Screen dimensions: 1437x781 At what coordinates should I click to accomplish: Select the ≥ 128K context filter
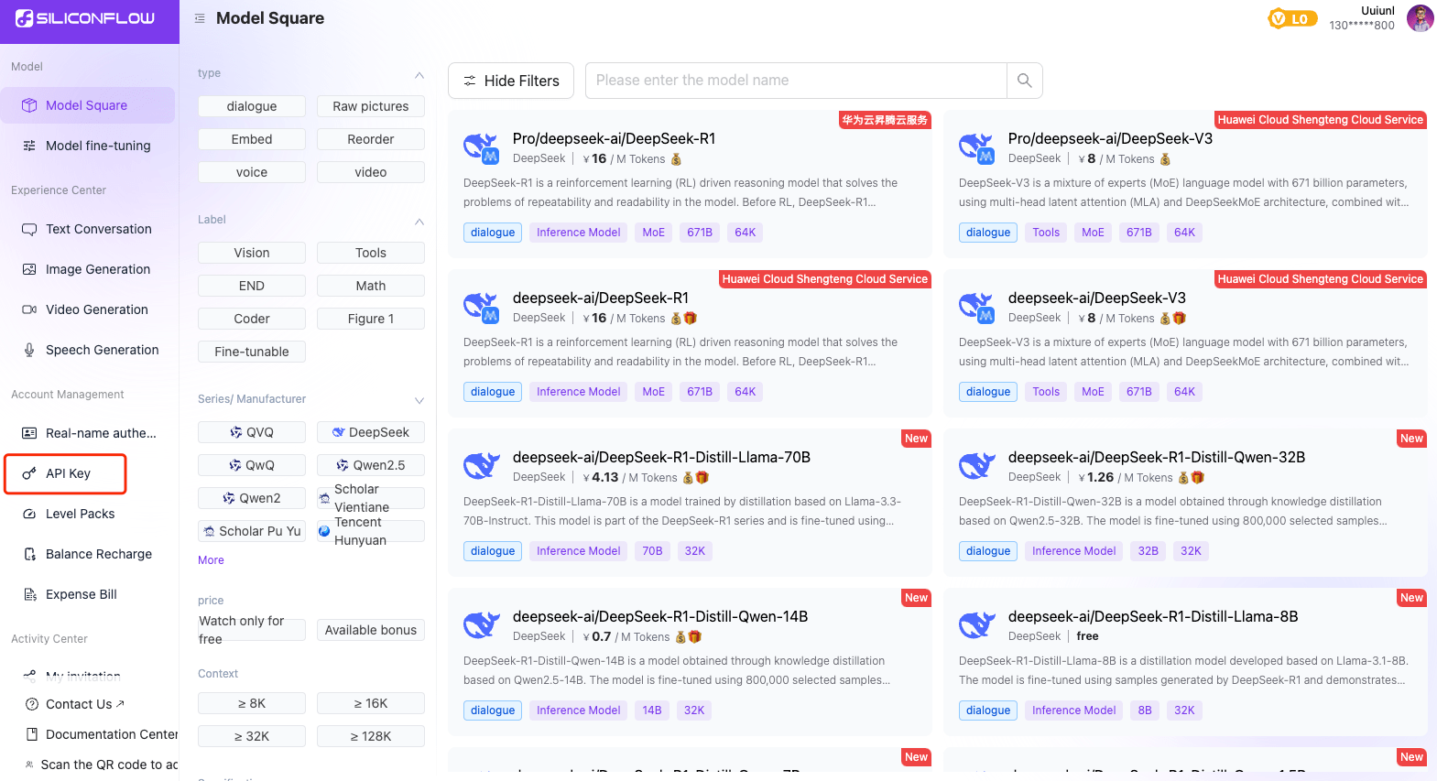point(371,736)
